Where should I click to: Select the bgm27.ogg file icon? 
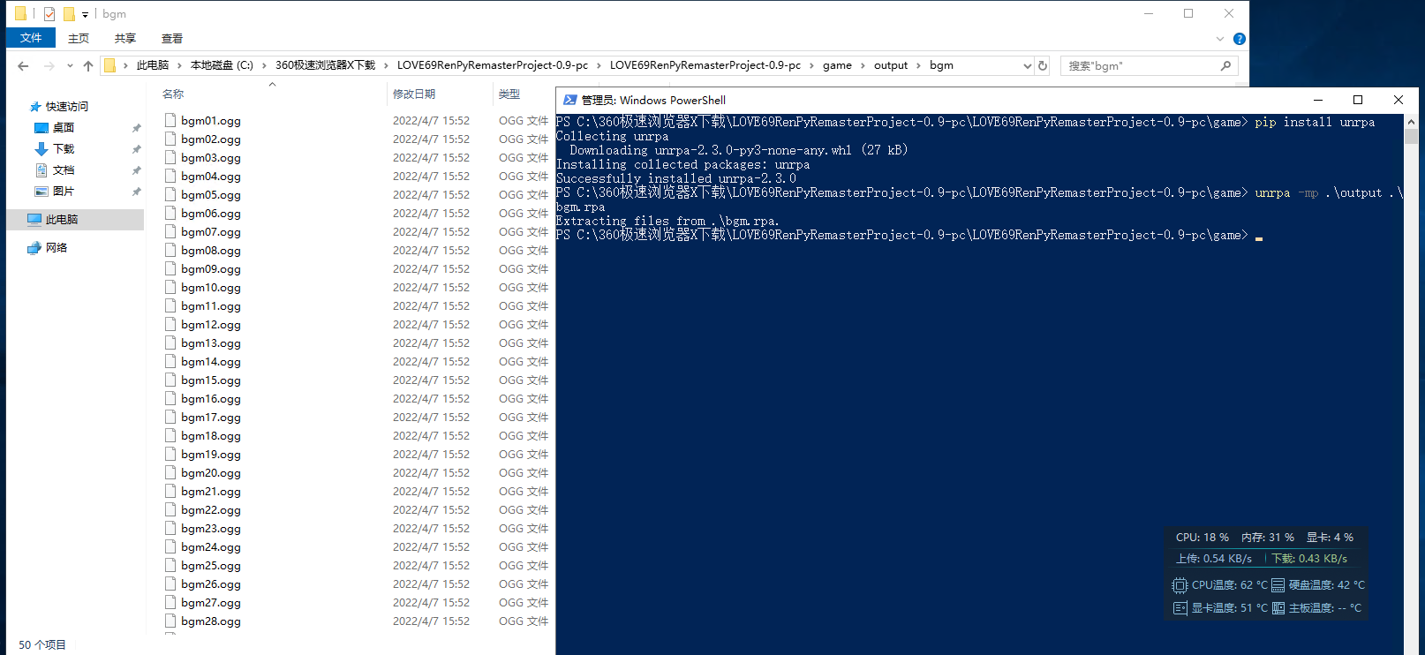[x=170, y=602]
